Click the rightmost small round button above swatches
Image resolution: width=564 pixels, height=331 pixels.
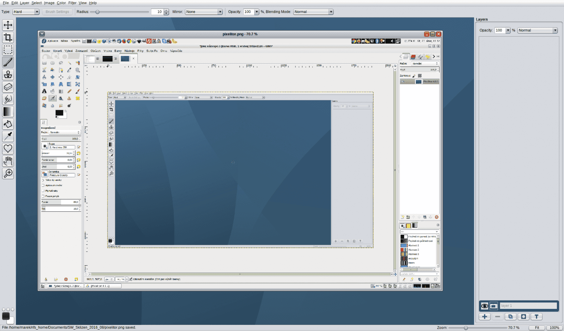(12, 310)
